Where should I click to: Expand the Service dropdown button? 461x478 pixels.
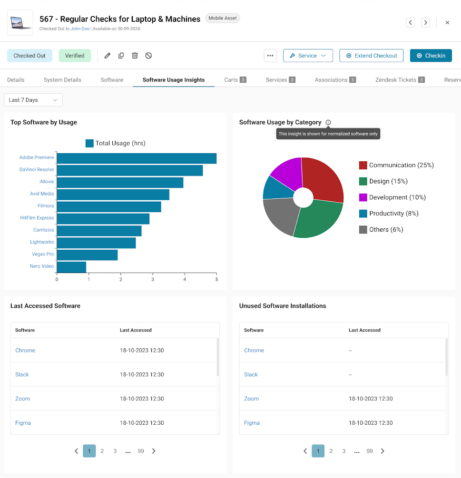click(x=307, y=56)
